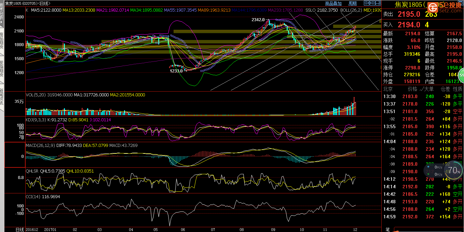Select the 技术分析 sidebar tab

2,14
